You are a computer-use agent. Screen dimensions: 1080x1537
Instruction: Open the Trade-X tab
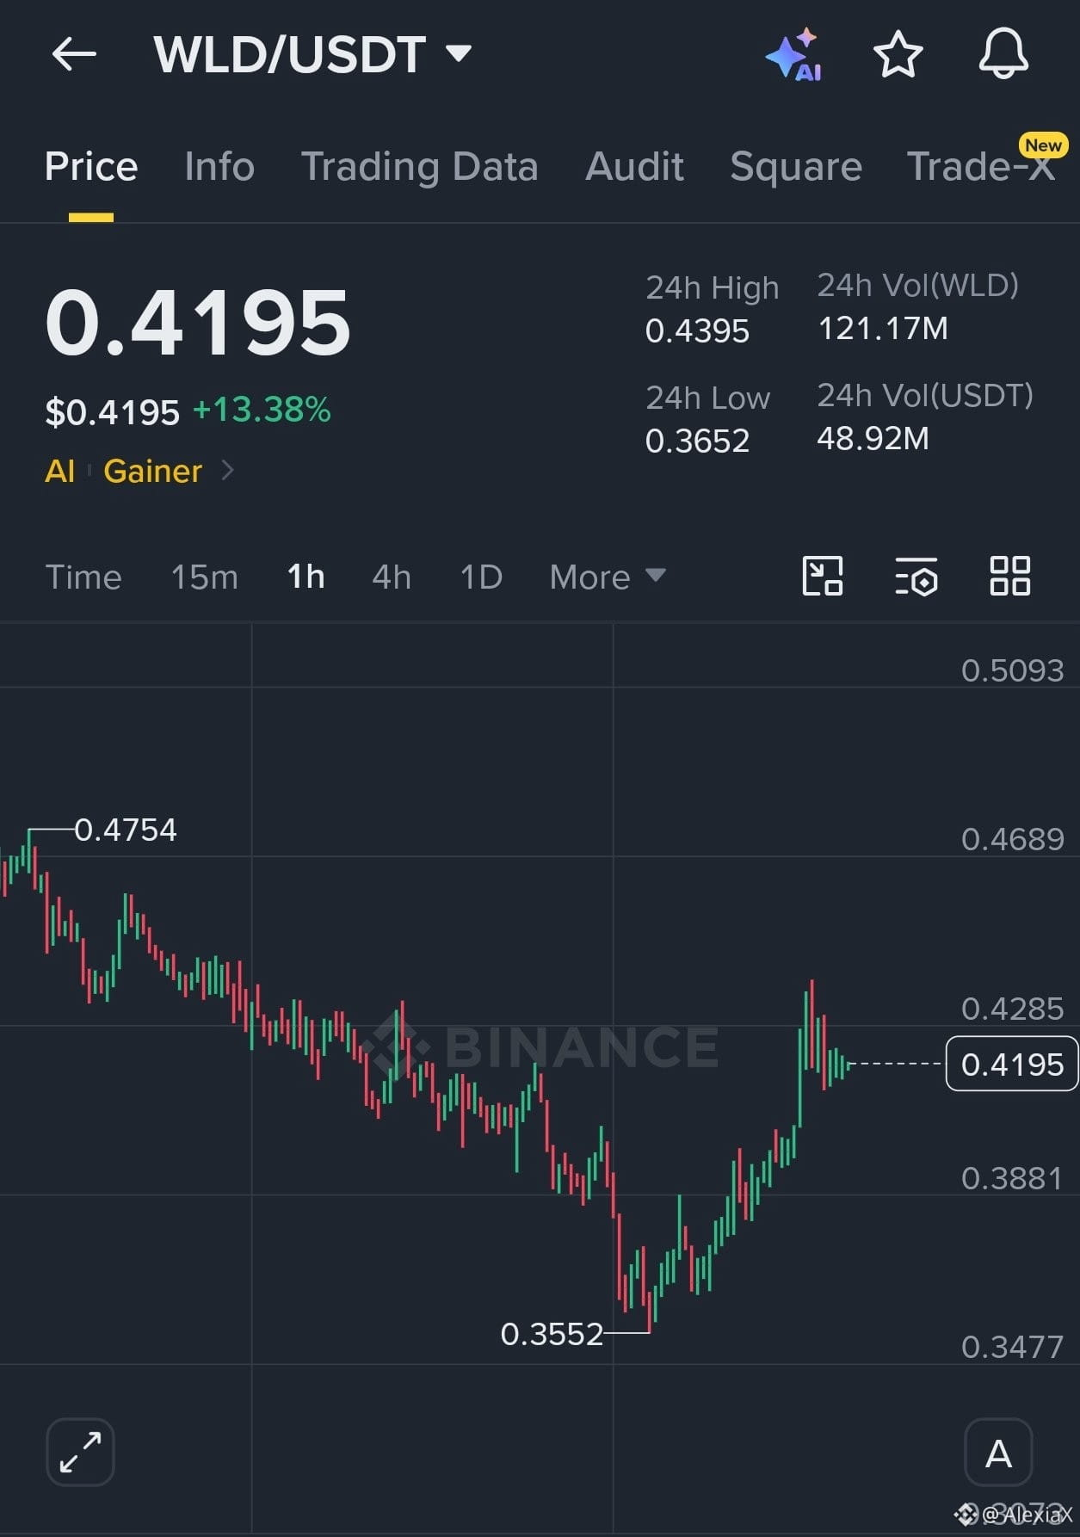tap(980, 166)
